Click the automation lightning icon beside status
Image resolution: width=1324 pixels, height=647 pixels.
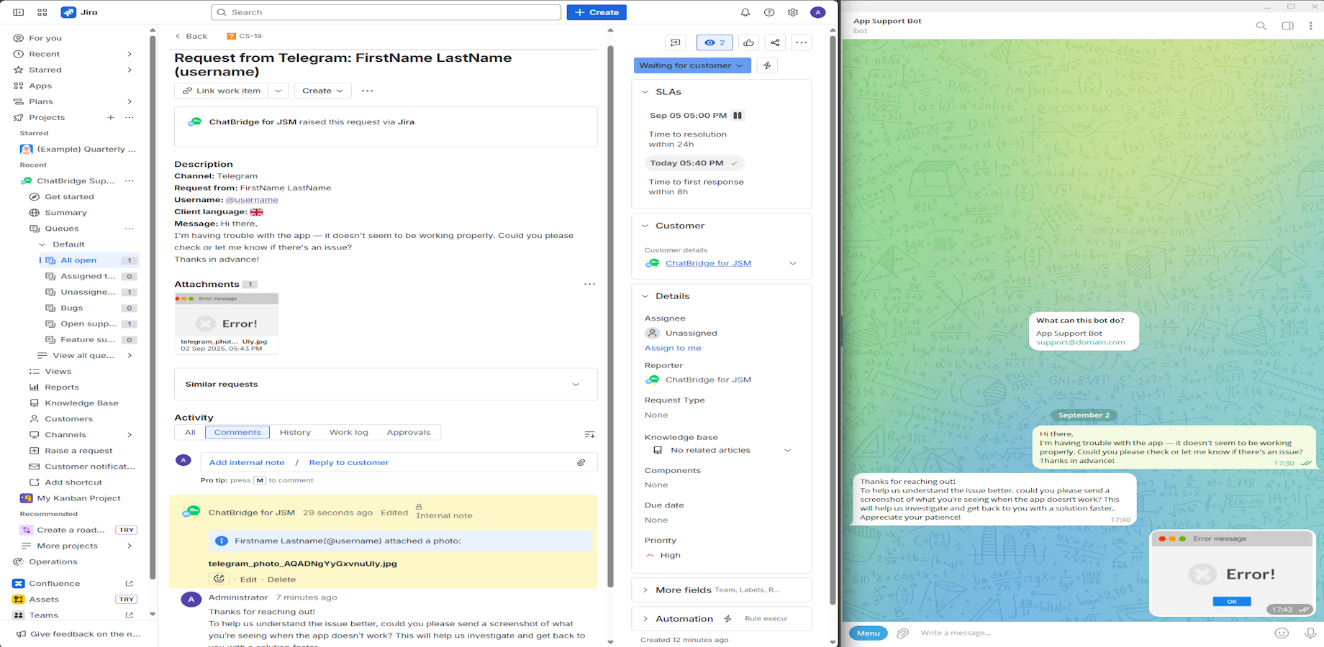pos(767,65)
